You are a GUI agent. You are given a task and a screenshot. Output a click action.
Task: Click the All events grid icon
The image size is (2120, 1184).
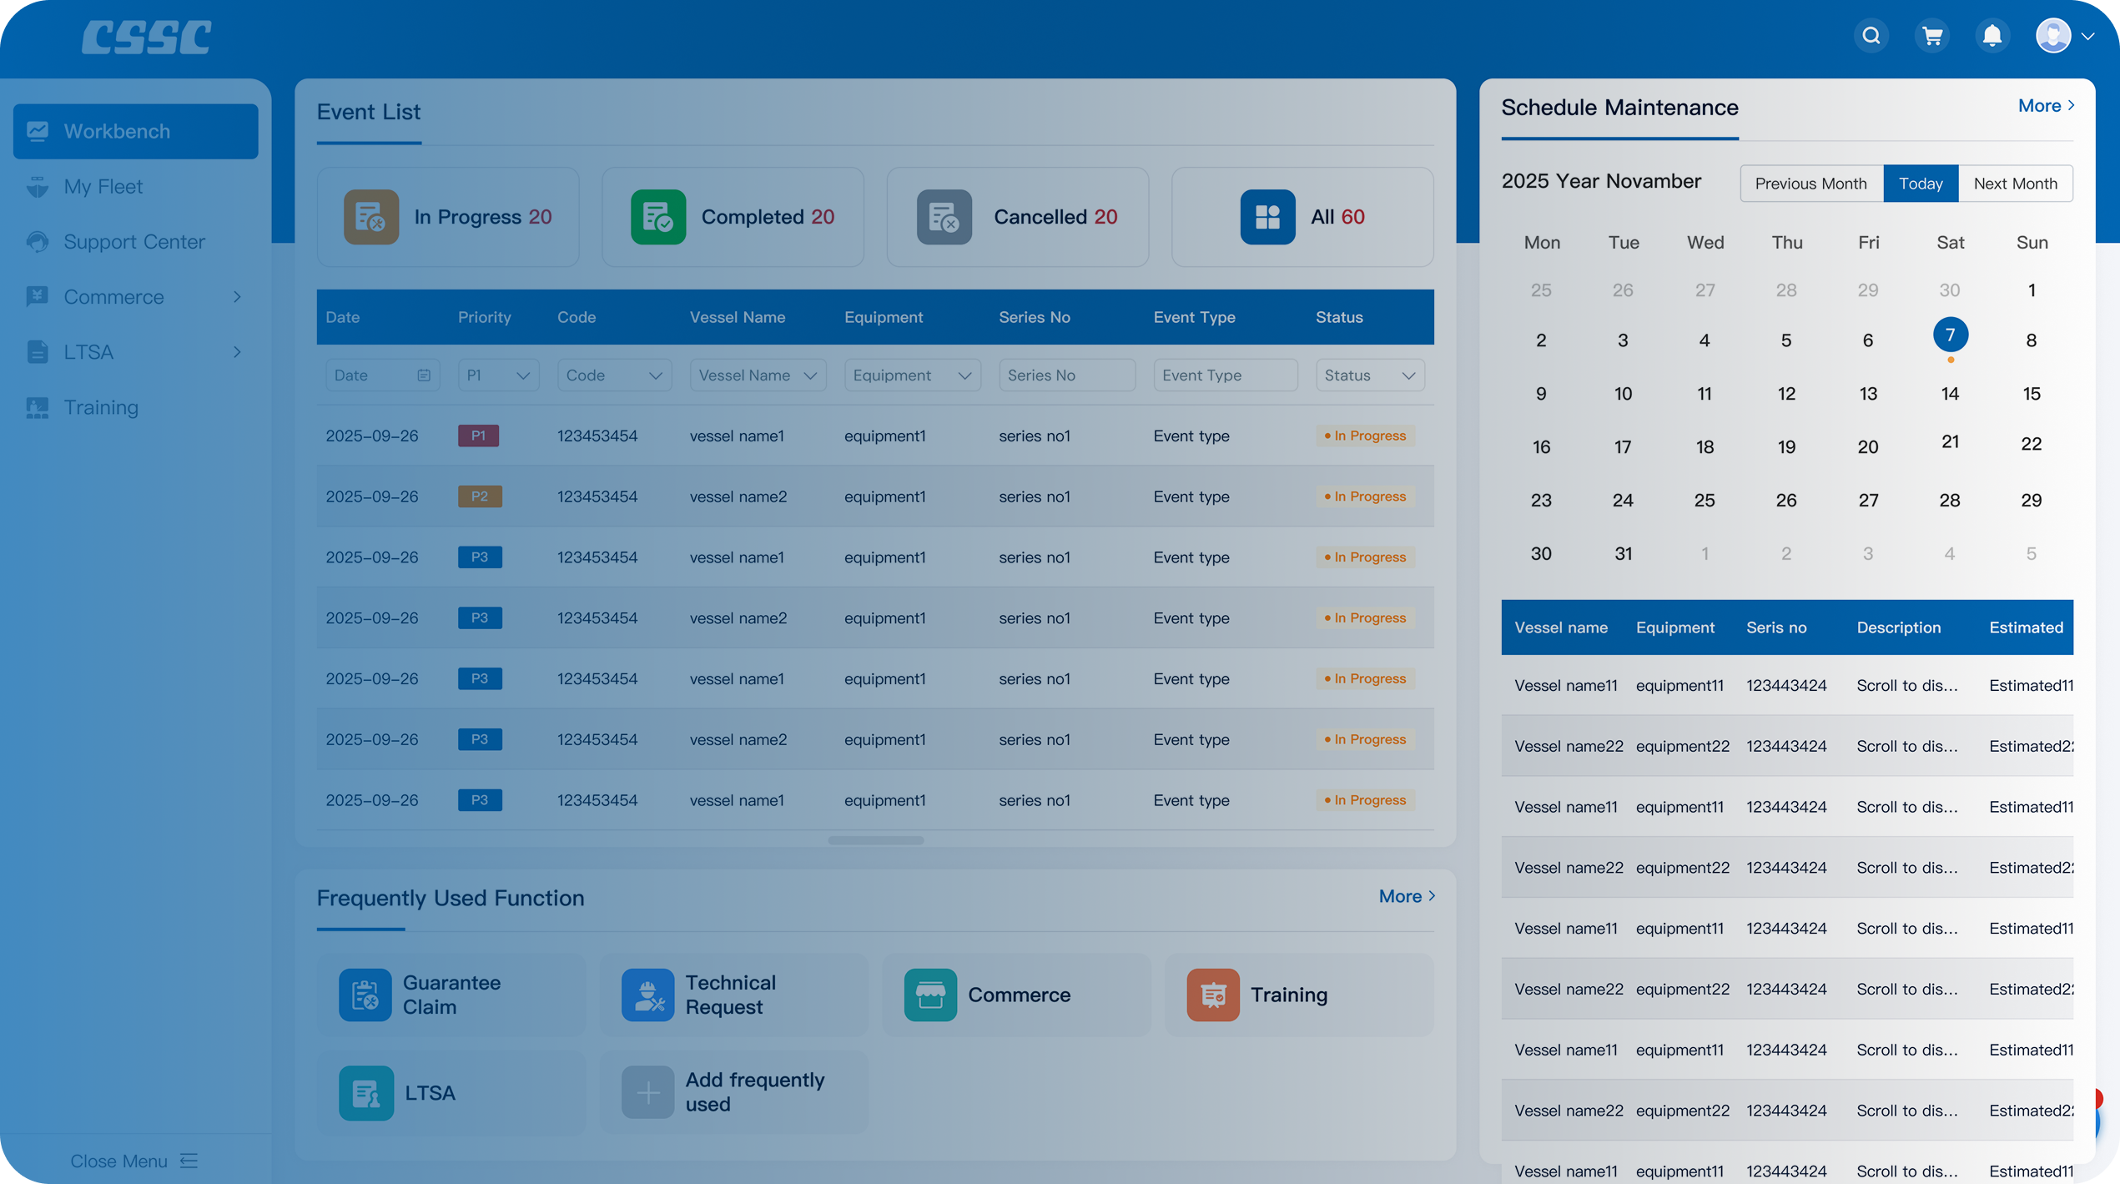[x=1267, y=217]
